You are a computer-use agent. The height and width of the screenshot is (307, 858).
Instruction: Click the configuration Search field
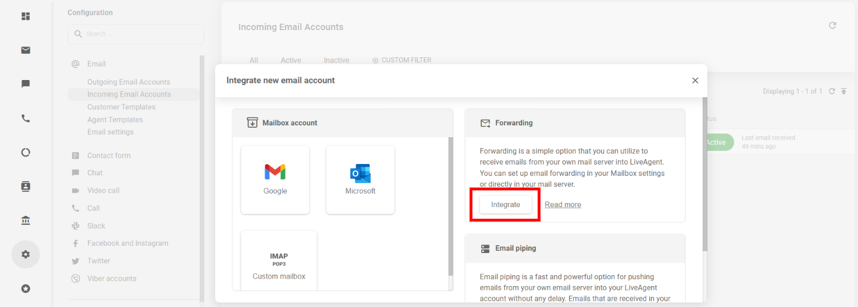tap(142, 34)
